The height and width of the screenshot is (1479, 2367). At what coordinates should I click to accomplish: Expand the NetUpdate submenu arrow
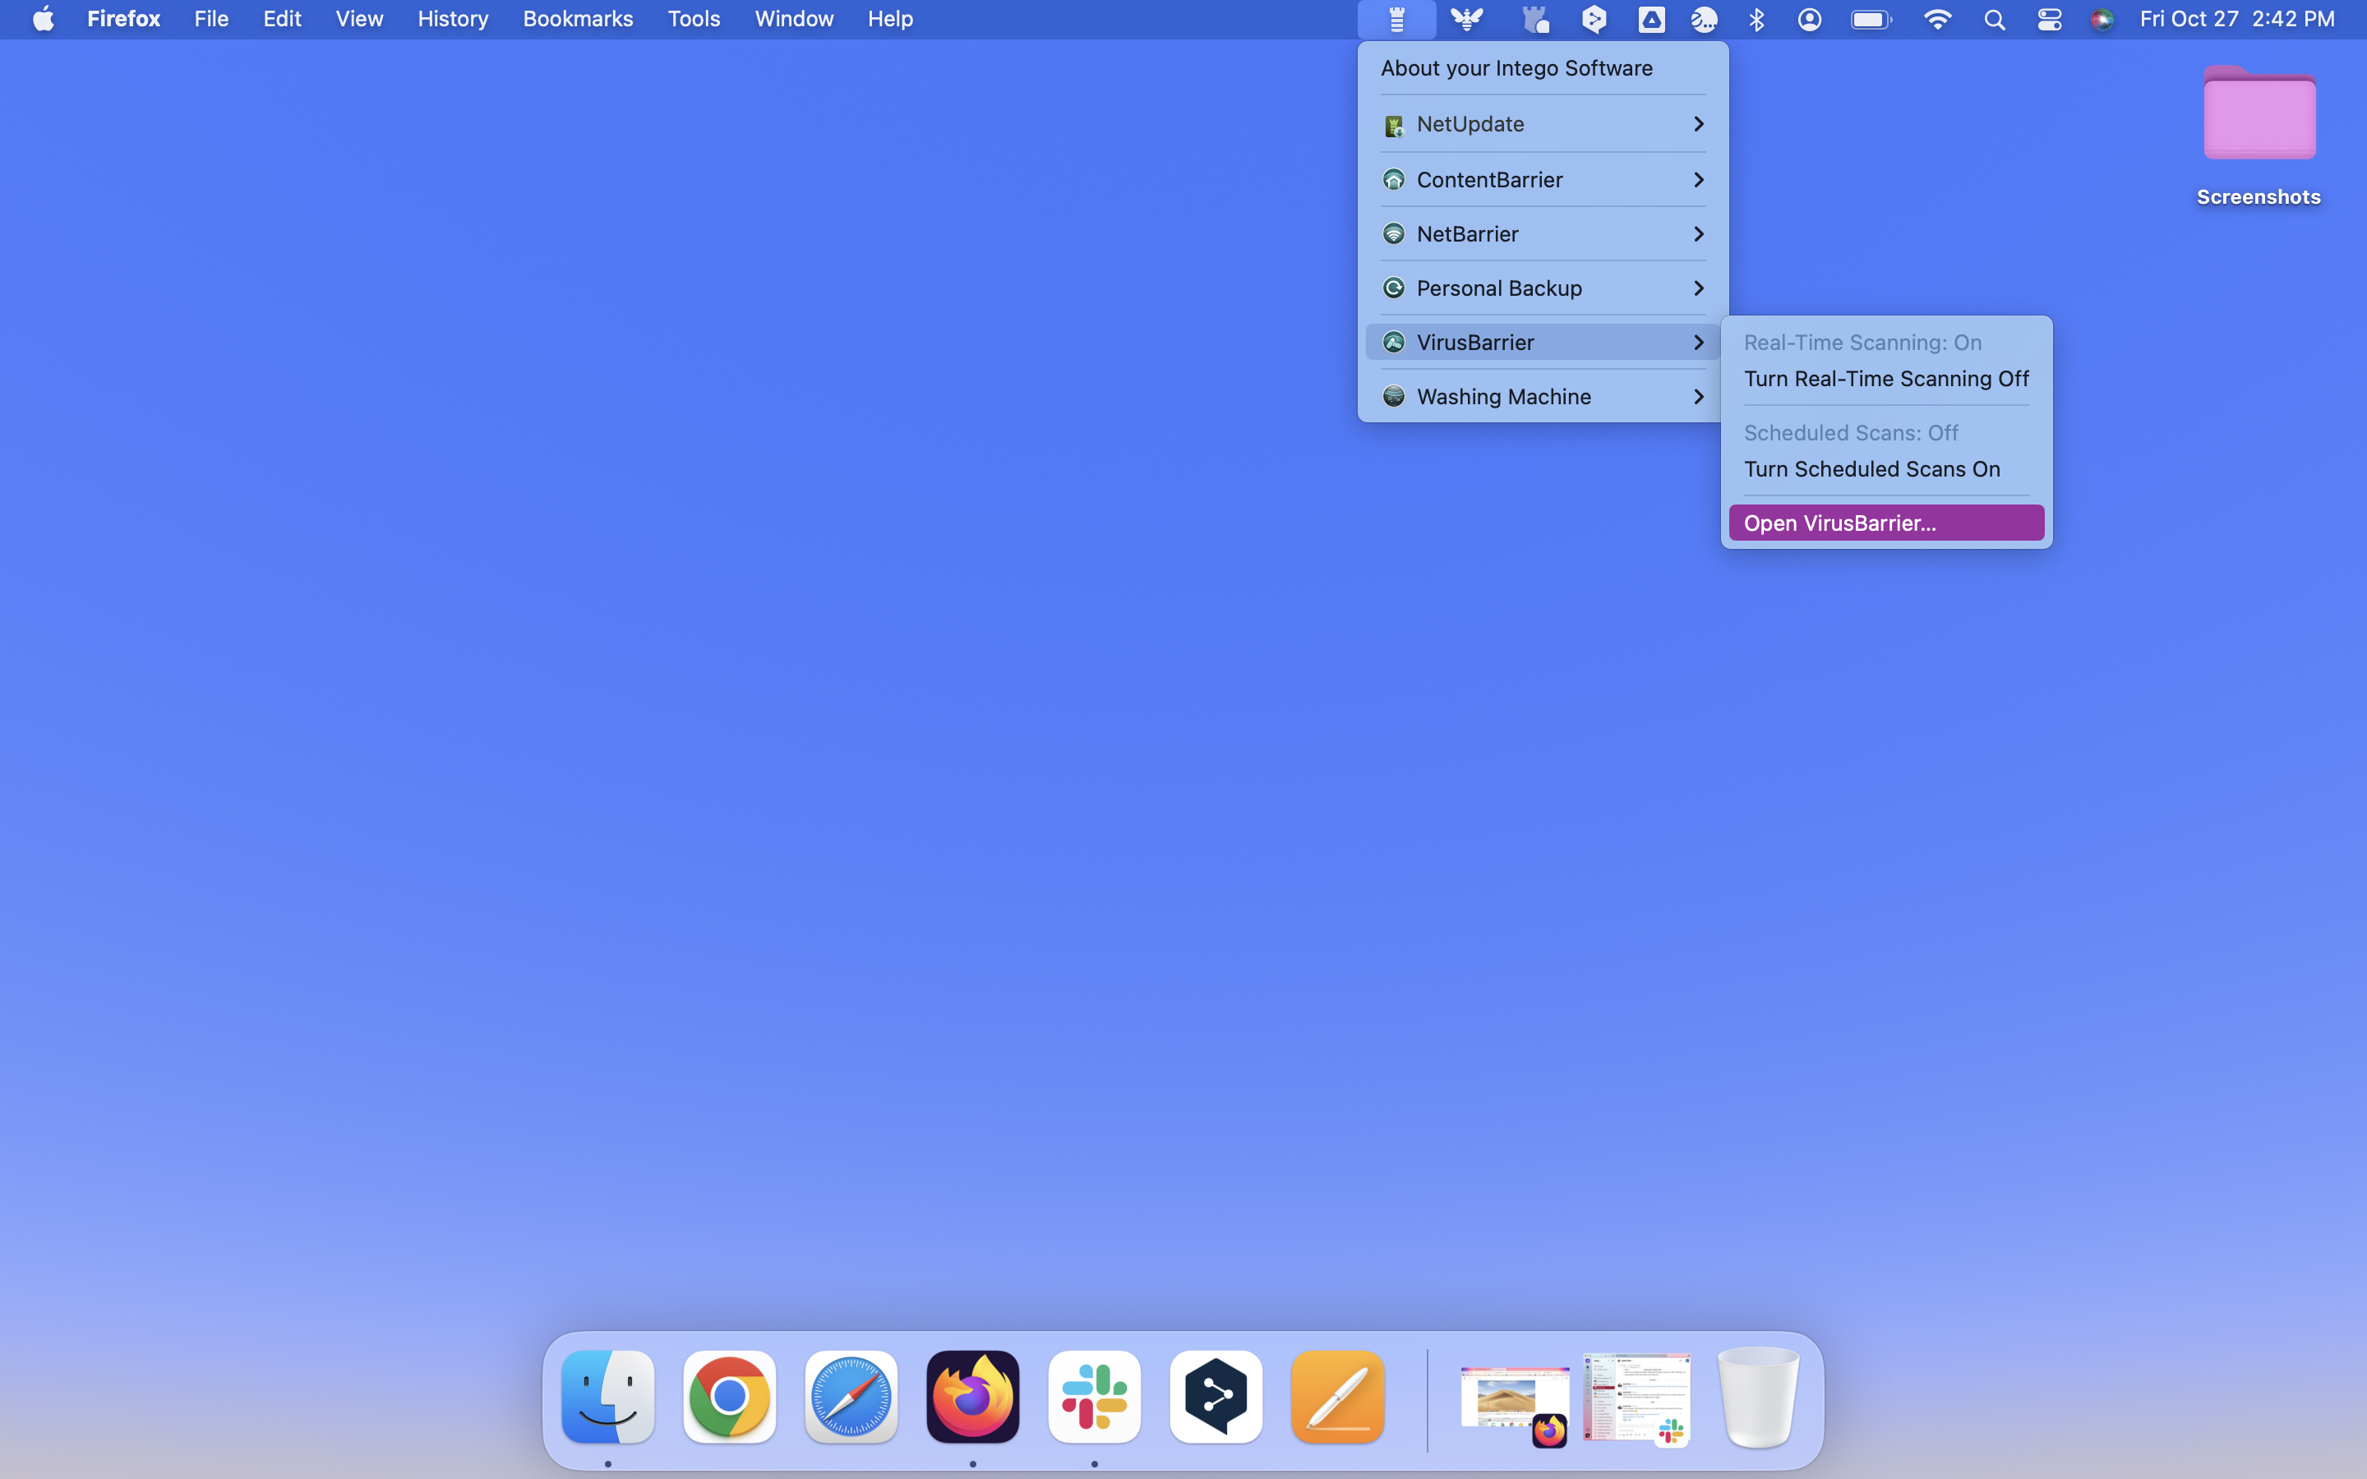point(1699,124)
